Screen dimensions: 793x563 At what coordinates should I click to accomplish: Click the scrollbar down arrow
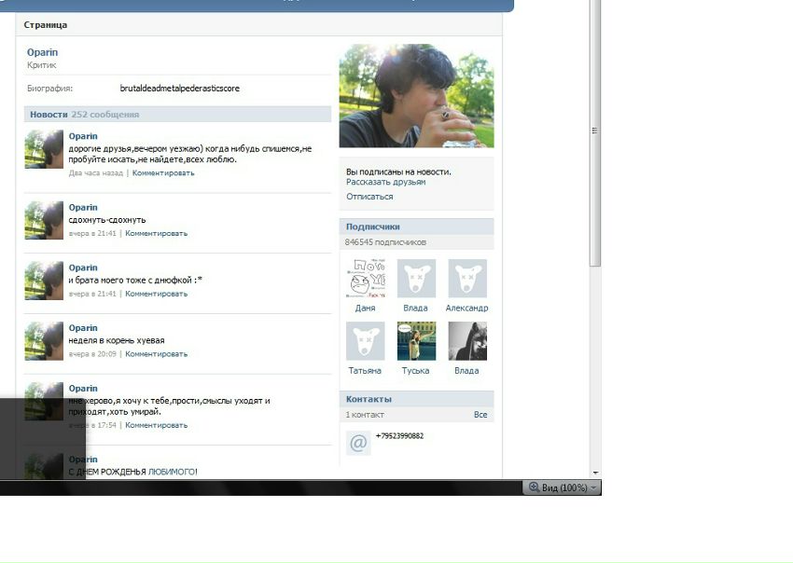point(595,473)
